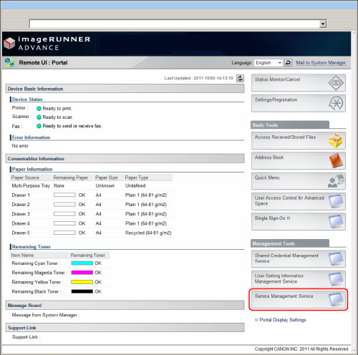This screenshot has width=358, height=355.
Task: Open Service Management Service
Action: (x=299, y=300)
